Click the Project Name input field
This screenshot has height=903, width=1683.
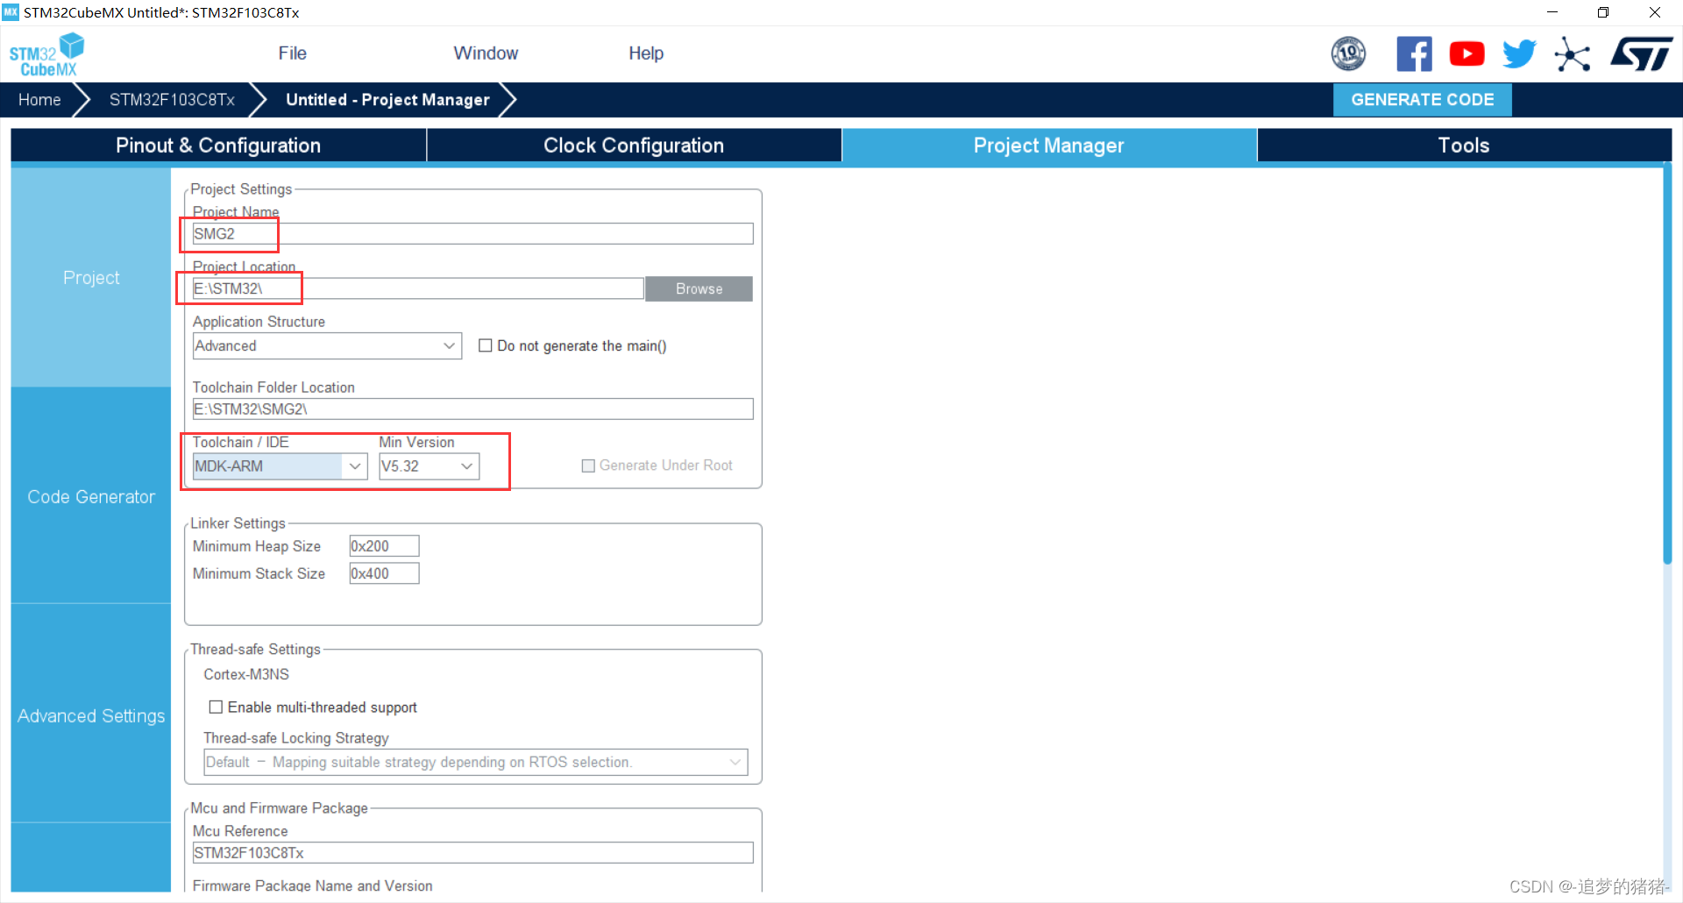pyautogui.click(x=472, y=234)
